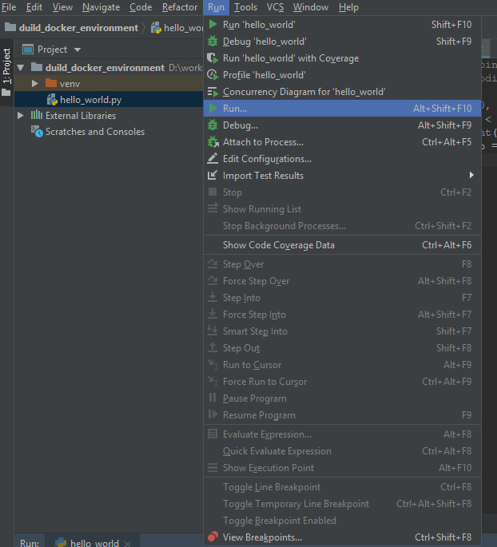
Task: Click the Force Step Over icon
Action: (x=213, y=281)
